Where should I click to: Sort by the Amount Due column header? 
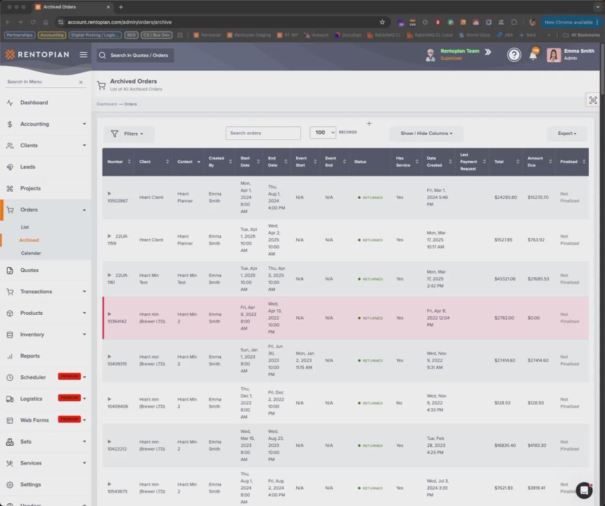pyautogui.click(x=539, y=162)
